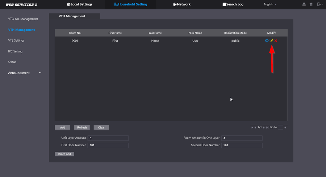Open the Network tab
326x177 pixels.
182,4
